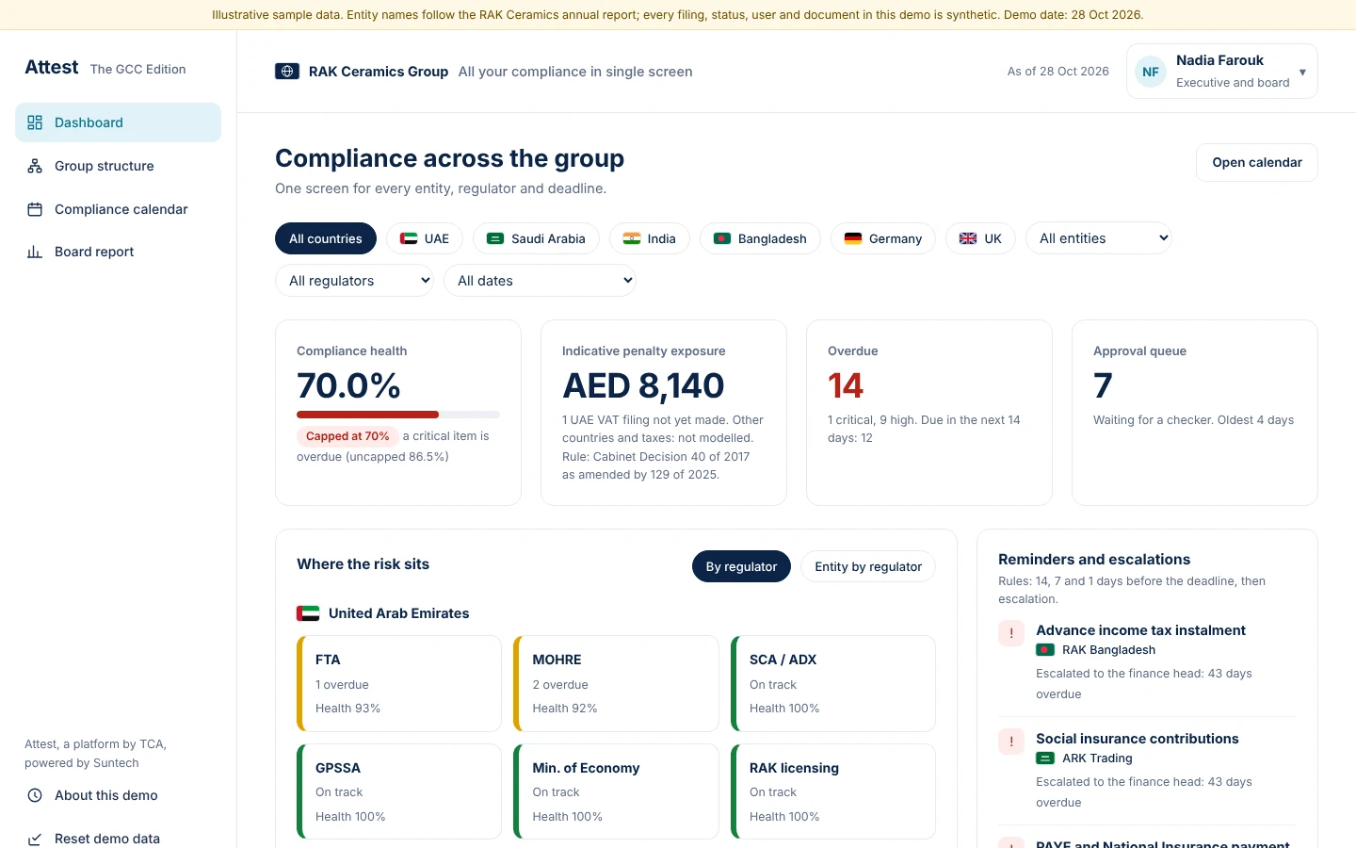Open Compliance calendar page

tap(118, 209)
